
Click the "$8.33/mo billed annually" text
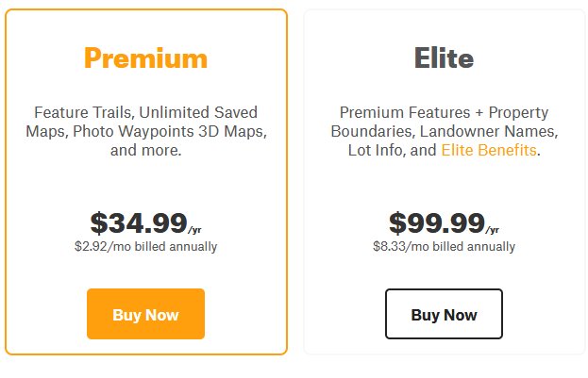pyautogui.click(x=444, y=247)
